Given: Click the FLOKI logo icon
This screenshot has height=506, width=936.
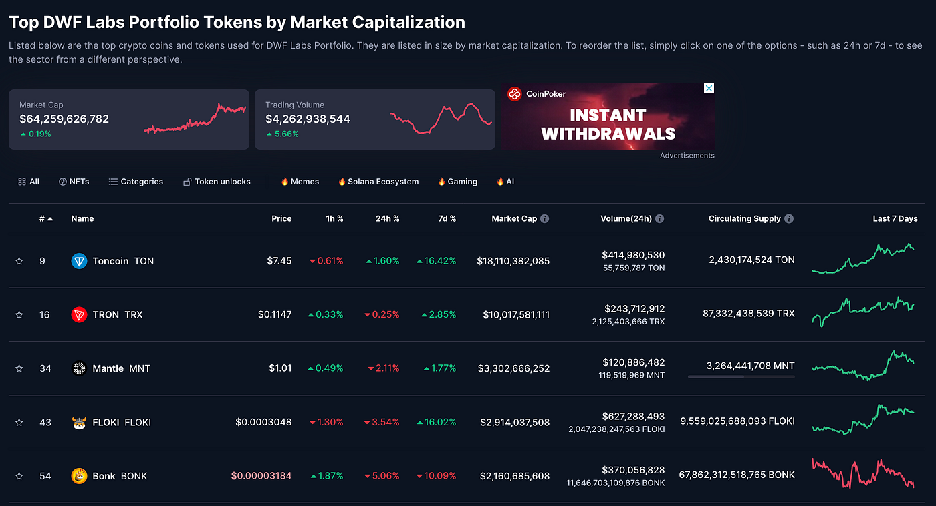Looking at the screenshot, I should [x=79, y=422].
